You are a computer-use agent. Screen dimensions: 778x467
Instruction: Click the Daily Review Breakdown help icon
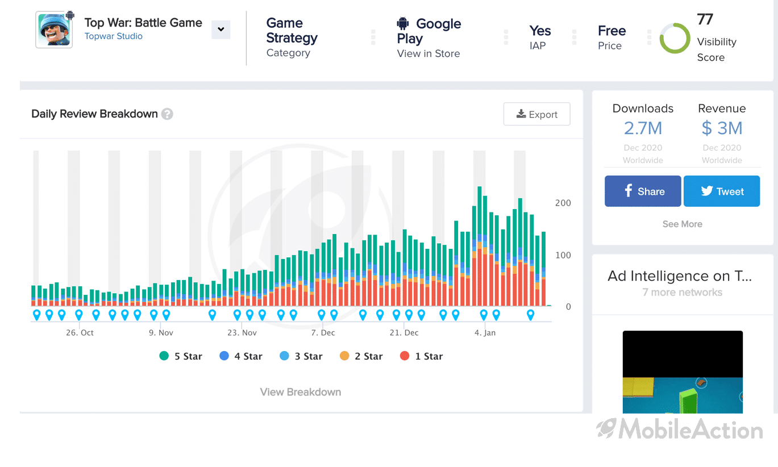(167, 114)
